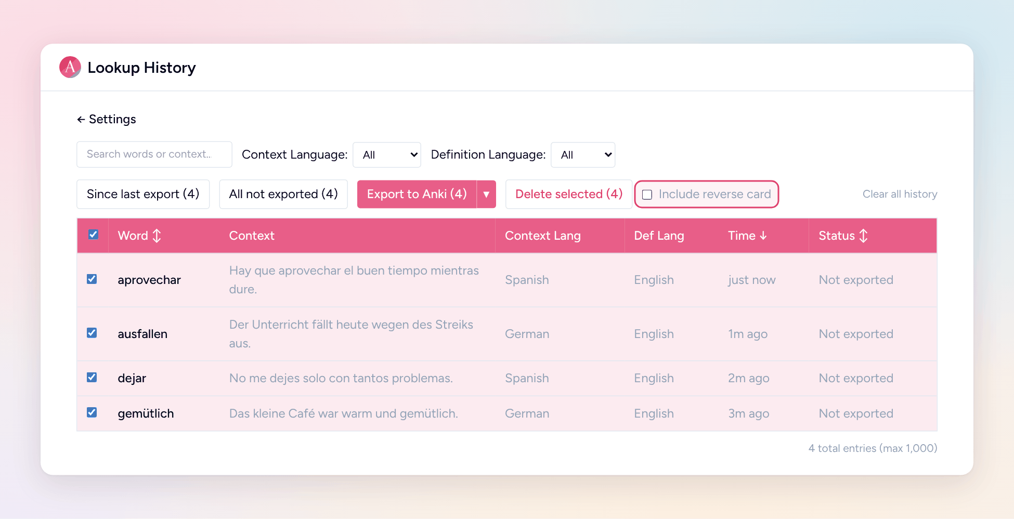Click the 'just now' time cell
Screen dimensions: 1014x519
(752, 280)
